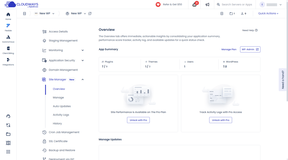Screen dimensions: 288x160
Task: Click the WP-Admin button
Action: (250, 49)
